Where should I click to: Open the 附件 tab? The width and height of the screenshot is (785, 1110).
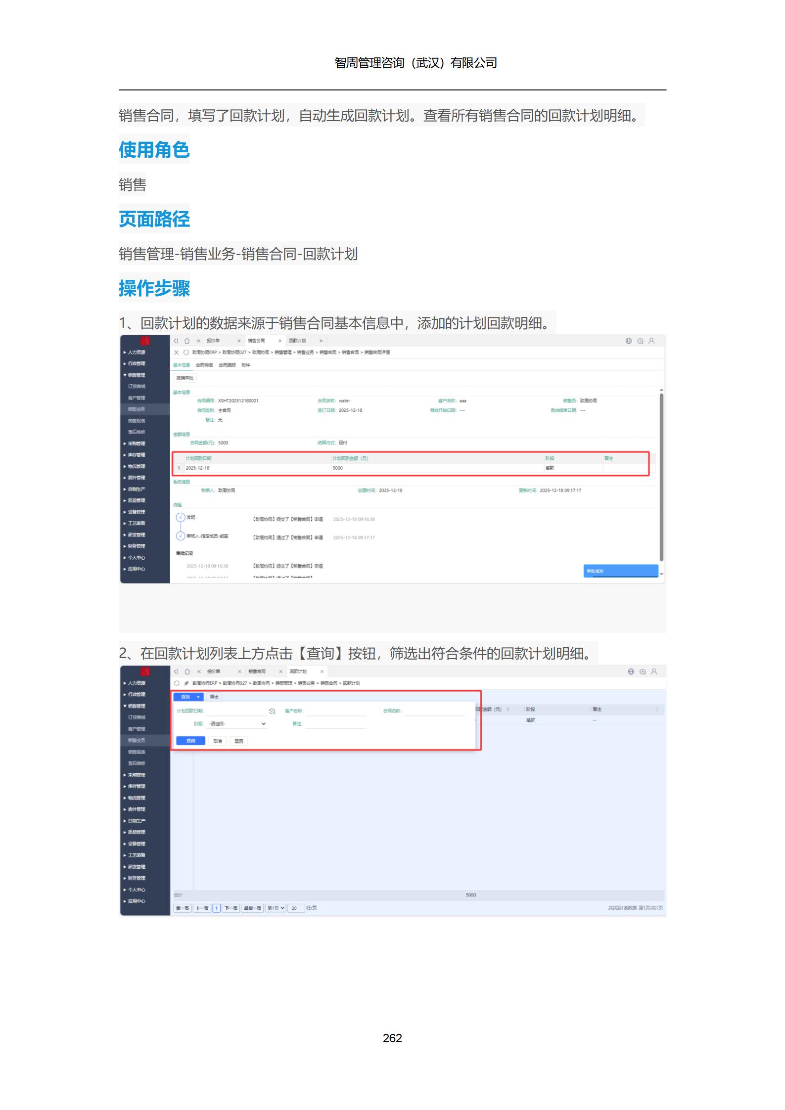(x=246, y=365)
